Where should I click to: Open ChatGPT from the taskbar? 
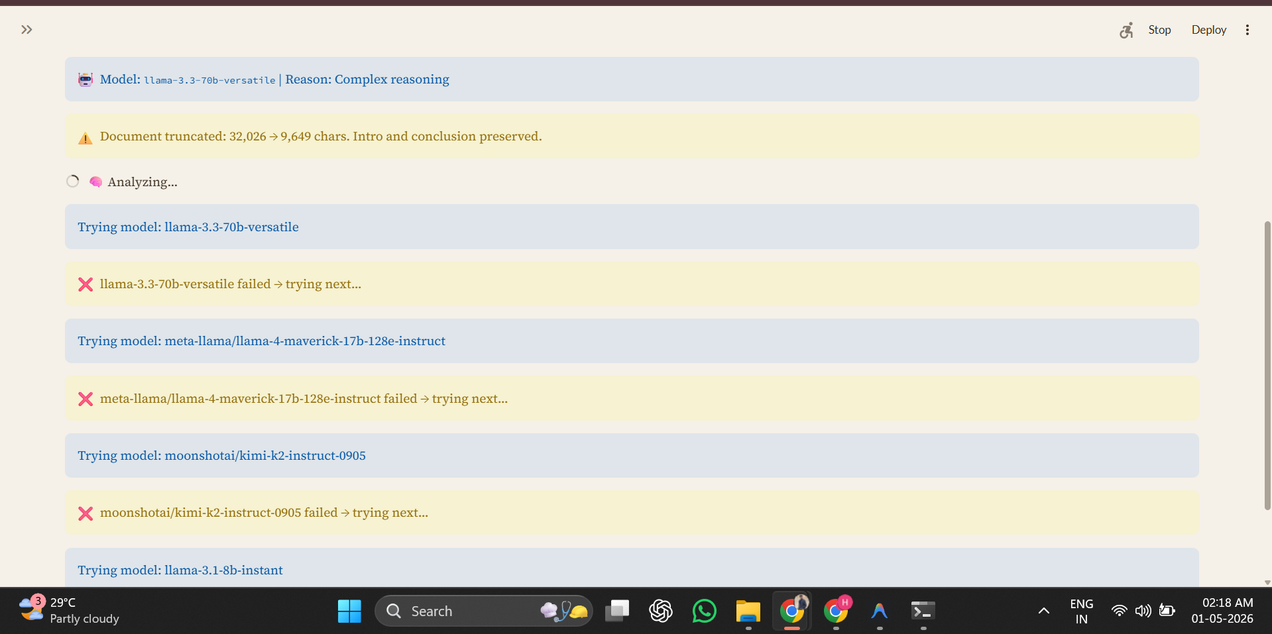pyautogui.click(x=660, y=611)
